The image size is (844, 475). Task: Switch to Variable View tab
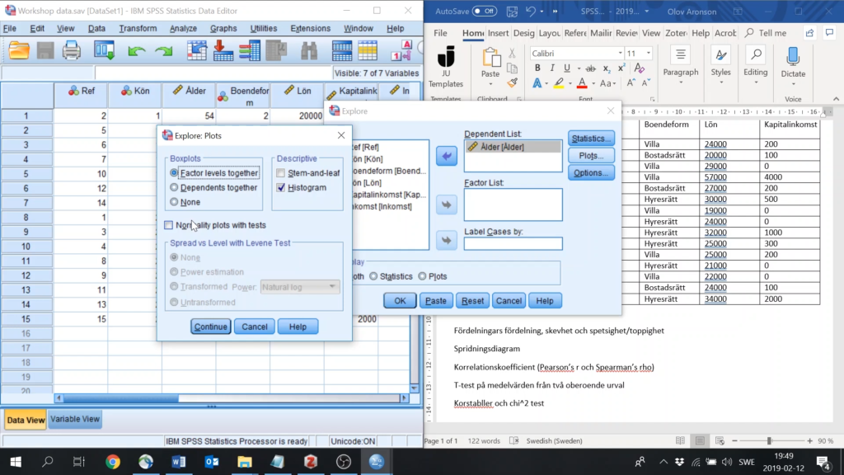(75, 419)
